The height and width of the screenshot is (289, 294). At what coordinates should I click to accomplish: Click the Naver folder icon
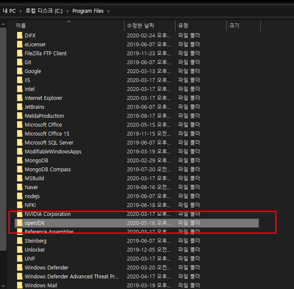[x=20, y=187]
